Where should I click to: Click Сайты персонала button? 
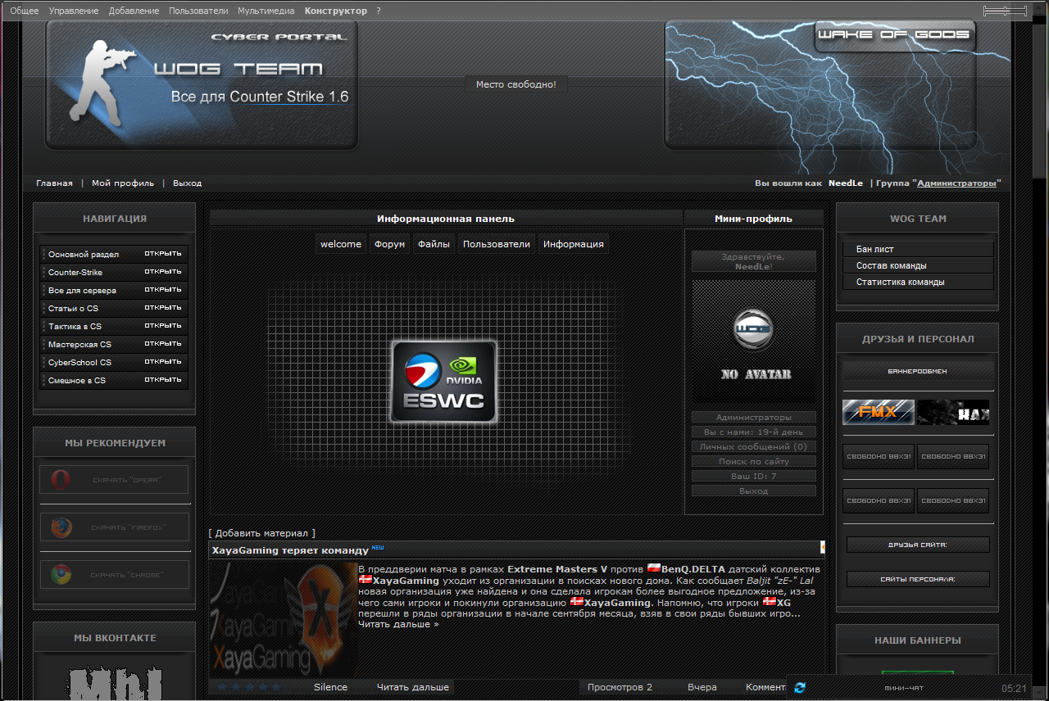pyautogui.click(x=918, y=579)
